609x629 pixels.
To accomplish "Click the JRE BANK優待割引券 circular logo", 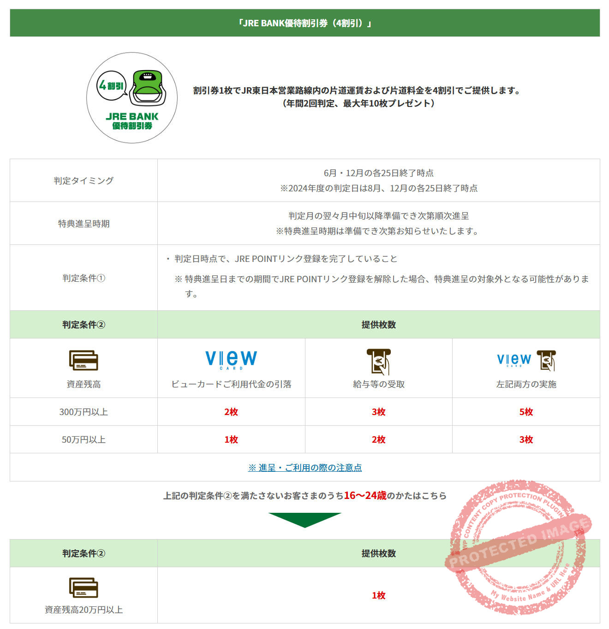I will pyautogui.click(x=132, y=98).
